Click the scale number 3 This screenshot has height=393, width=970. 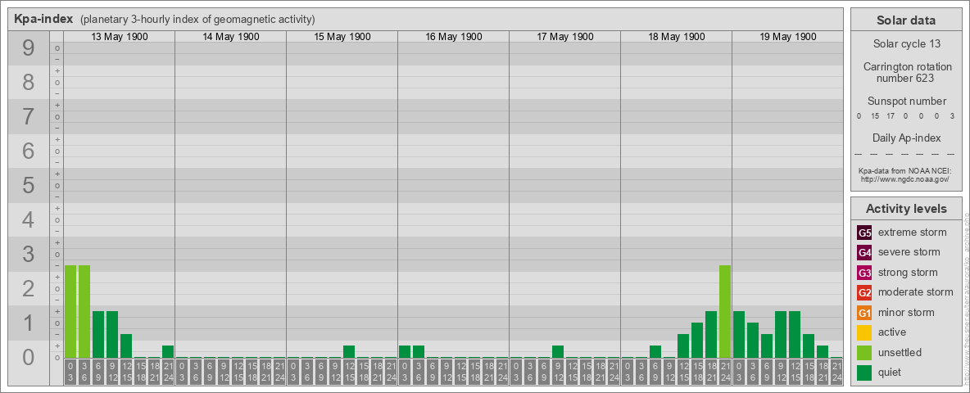coord(28,254)
